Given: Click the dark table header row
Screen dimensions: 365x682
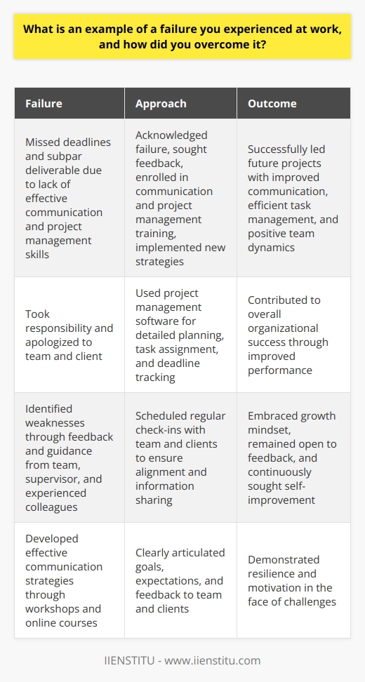Looking at the screenshot, I should [x=182, y=104].
